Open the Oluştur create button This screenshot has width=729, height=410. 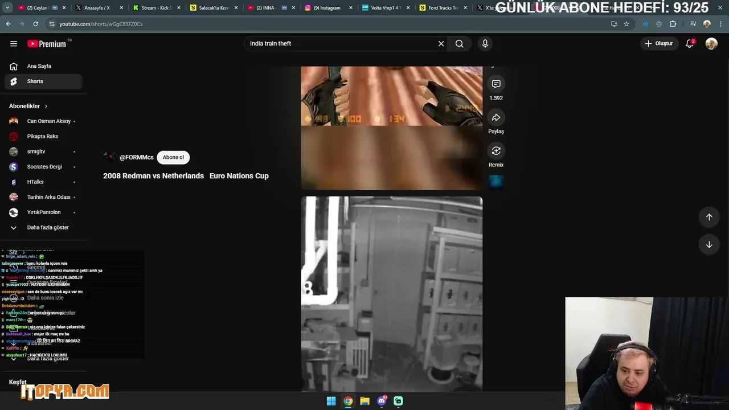659,43
